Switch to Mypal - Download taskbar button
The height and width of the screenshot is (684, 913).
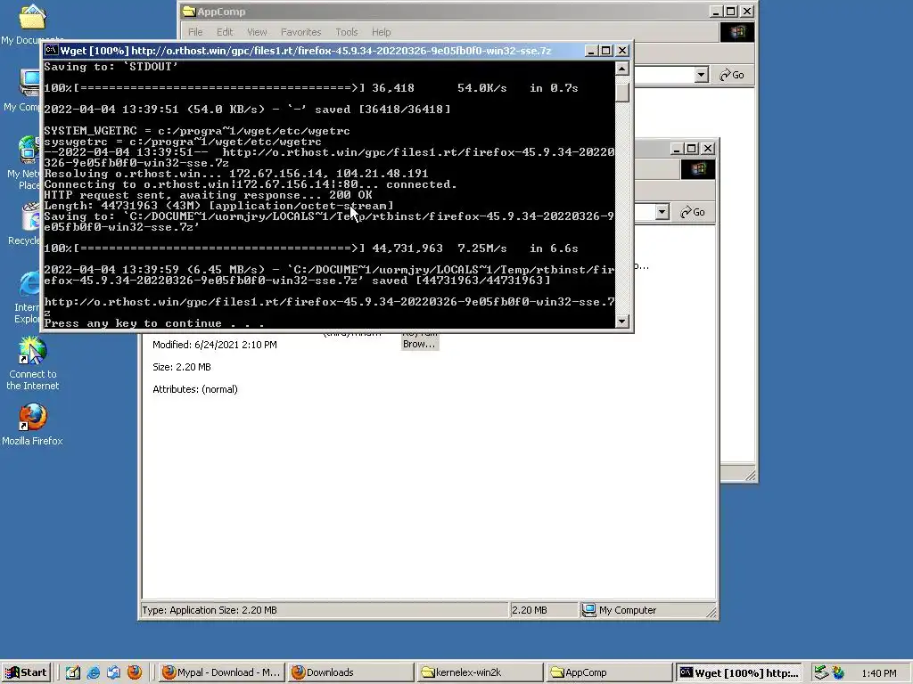222,672
